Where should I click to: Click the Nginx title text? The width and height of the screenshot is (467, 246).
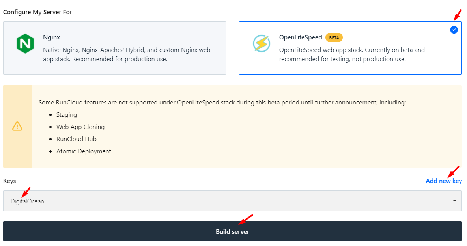pos(52,37)
